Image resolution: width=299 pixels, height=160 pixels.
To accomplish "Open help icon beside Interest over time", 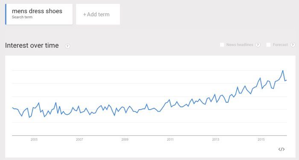I will (x=67, y=46).
